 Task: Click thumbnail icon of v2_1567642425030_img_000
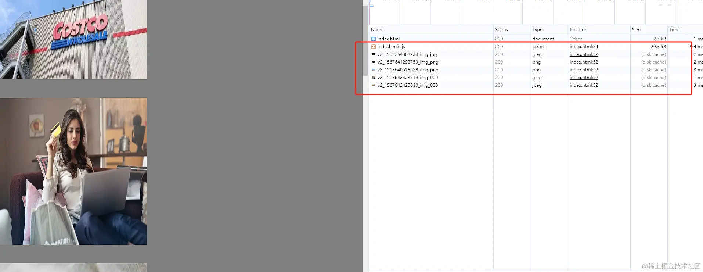point(374,85)
